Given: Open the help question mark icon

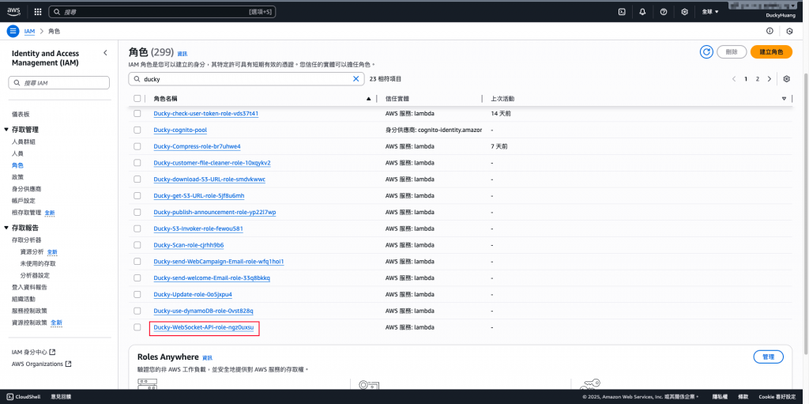Looking at the screenshot, I should [x=664, y=11].
